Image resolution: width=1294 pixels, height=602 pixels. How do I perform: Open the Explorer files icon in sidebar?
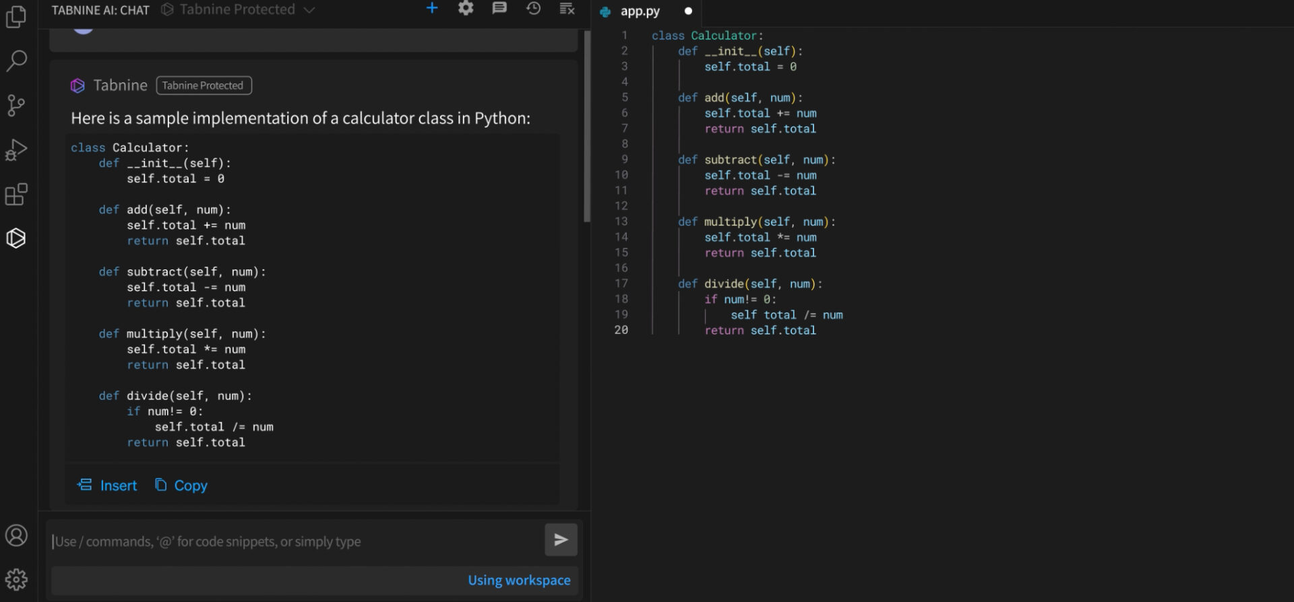click(x=16, y=17)
